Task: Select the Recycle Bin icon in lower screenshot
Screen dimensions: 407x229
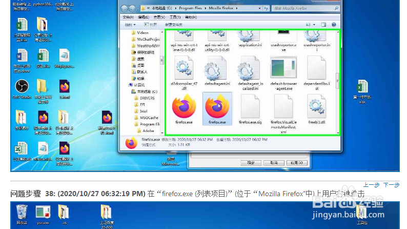Action: [x=22, y=215]
